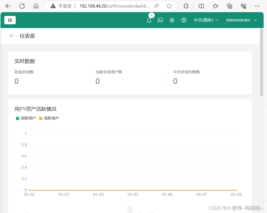This screenshot has height=213, width=267.
Task: Open browser extensions menu
Action: [x=186, y=6]
